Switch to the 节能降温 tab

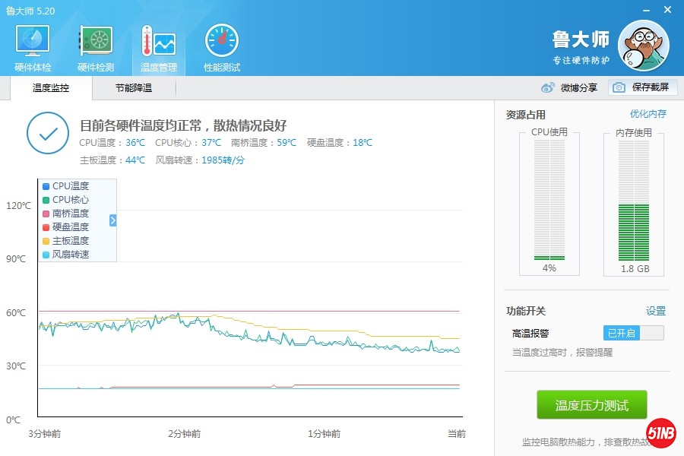tap(134, 88)
